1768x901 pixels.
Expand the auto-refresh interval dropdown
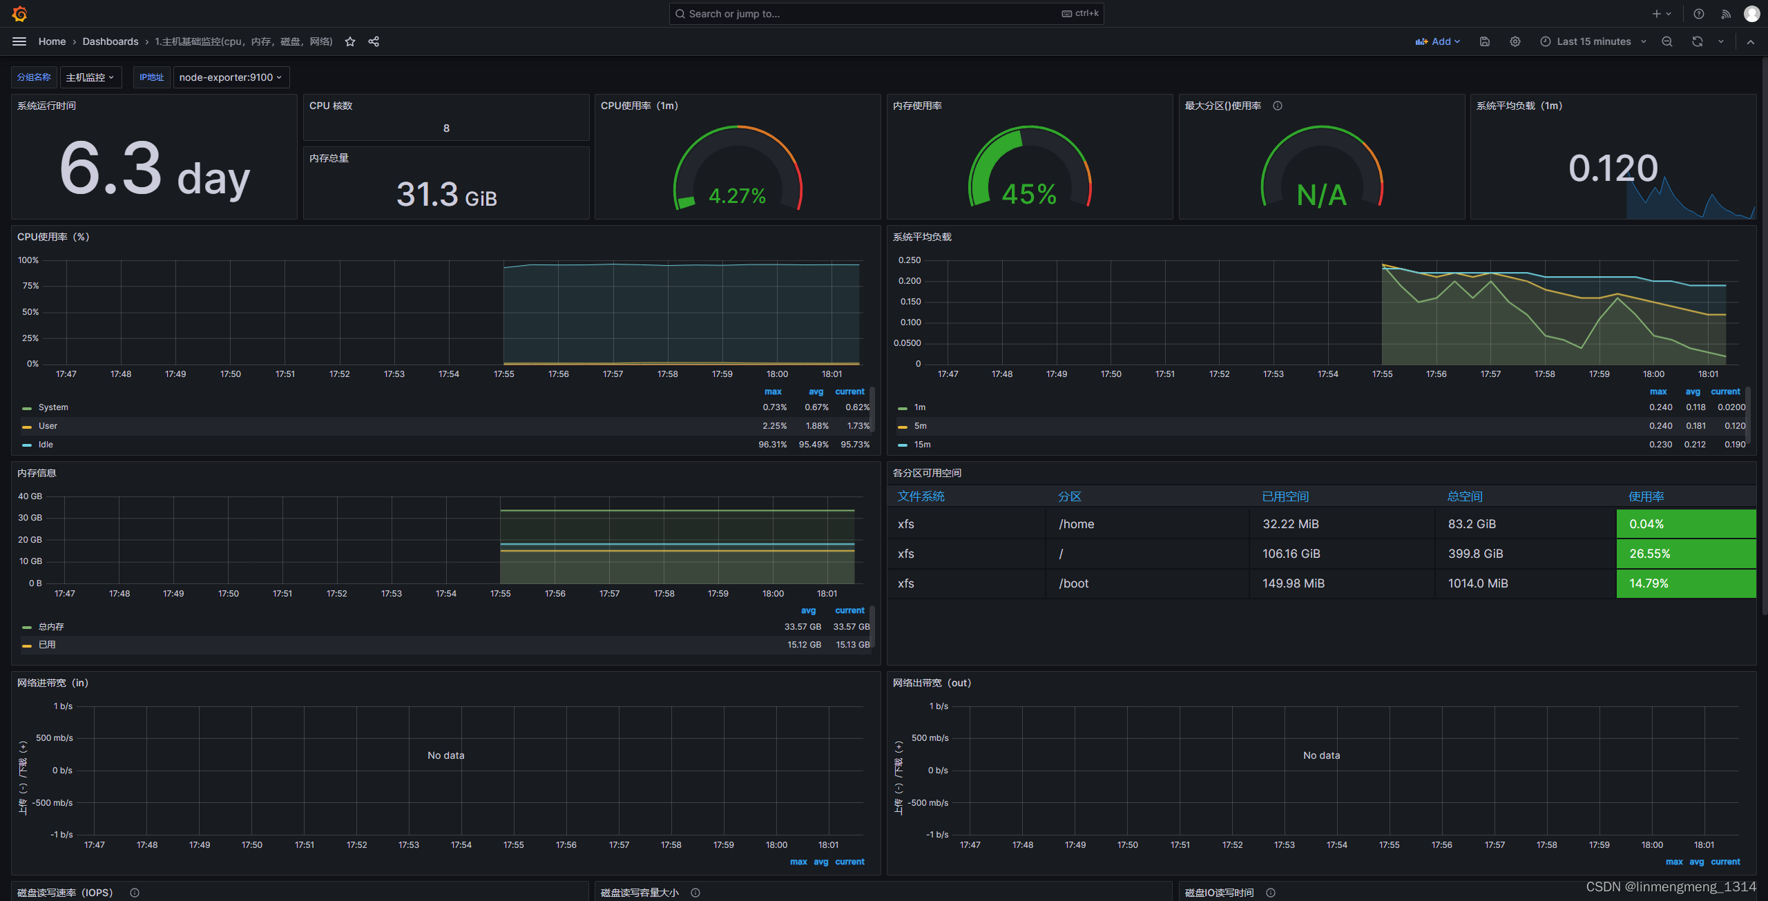pyautogui.click(x=1721, y=41)
